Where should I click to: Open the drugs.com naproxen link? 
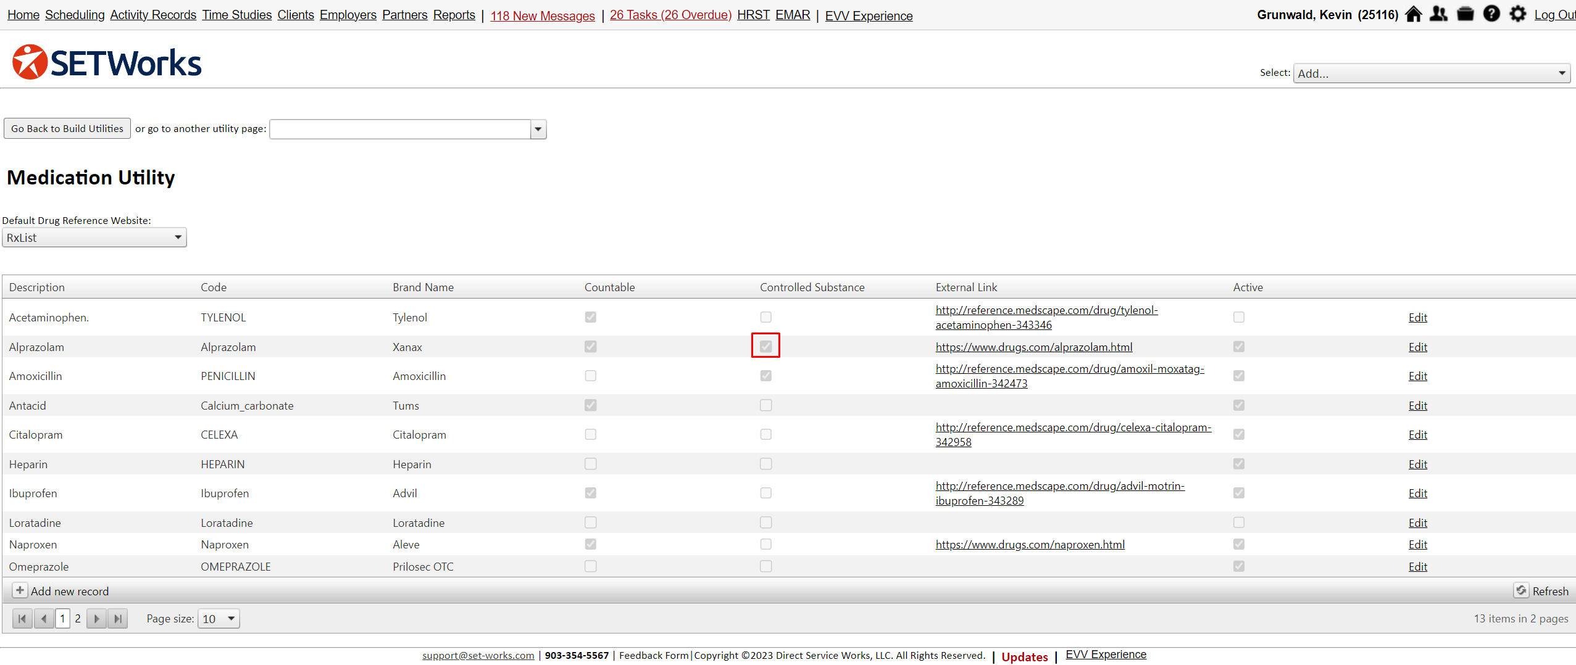[x=1030, y=544]
